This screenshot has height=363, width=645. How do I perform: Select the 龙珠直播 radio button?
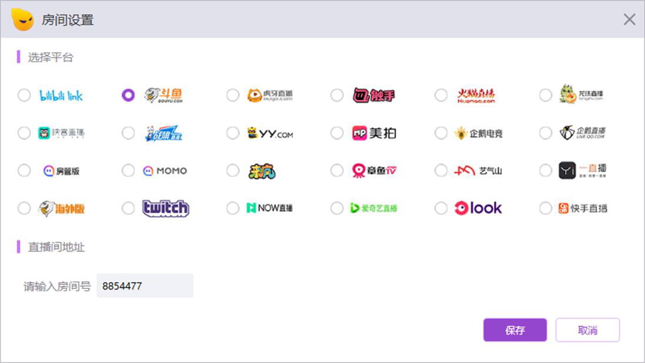[546, 95]
